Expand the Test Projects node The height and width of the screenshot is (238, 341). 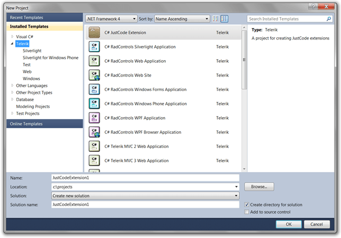12,113
